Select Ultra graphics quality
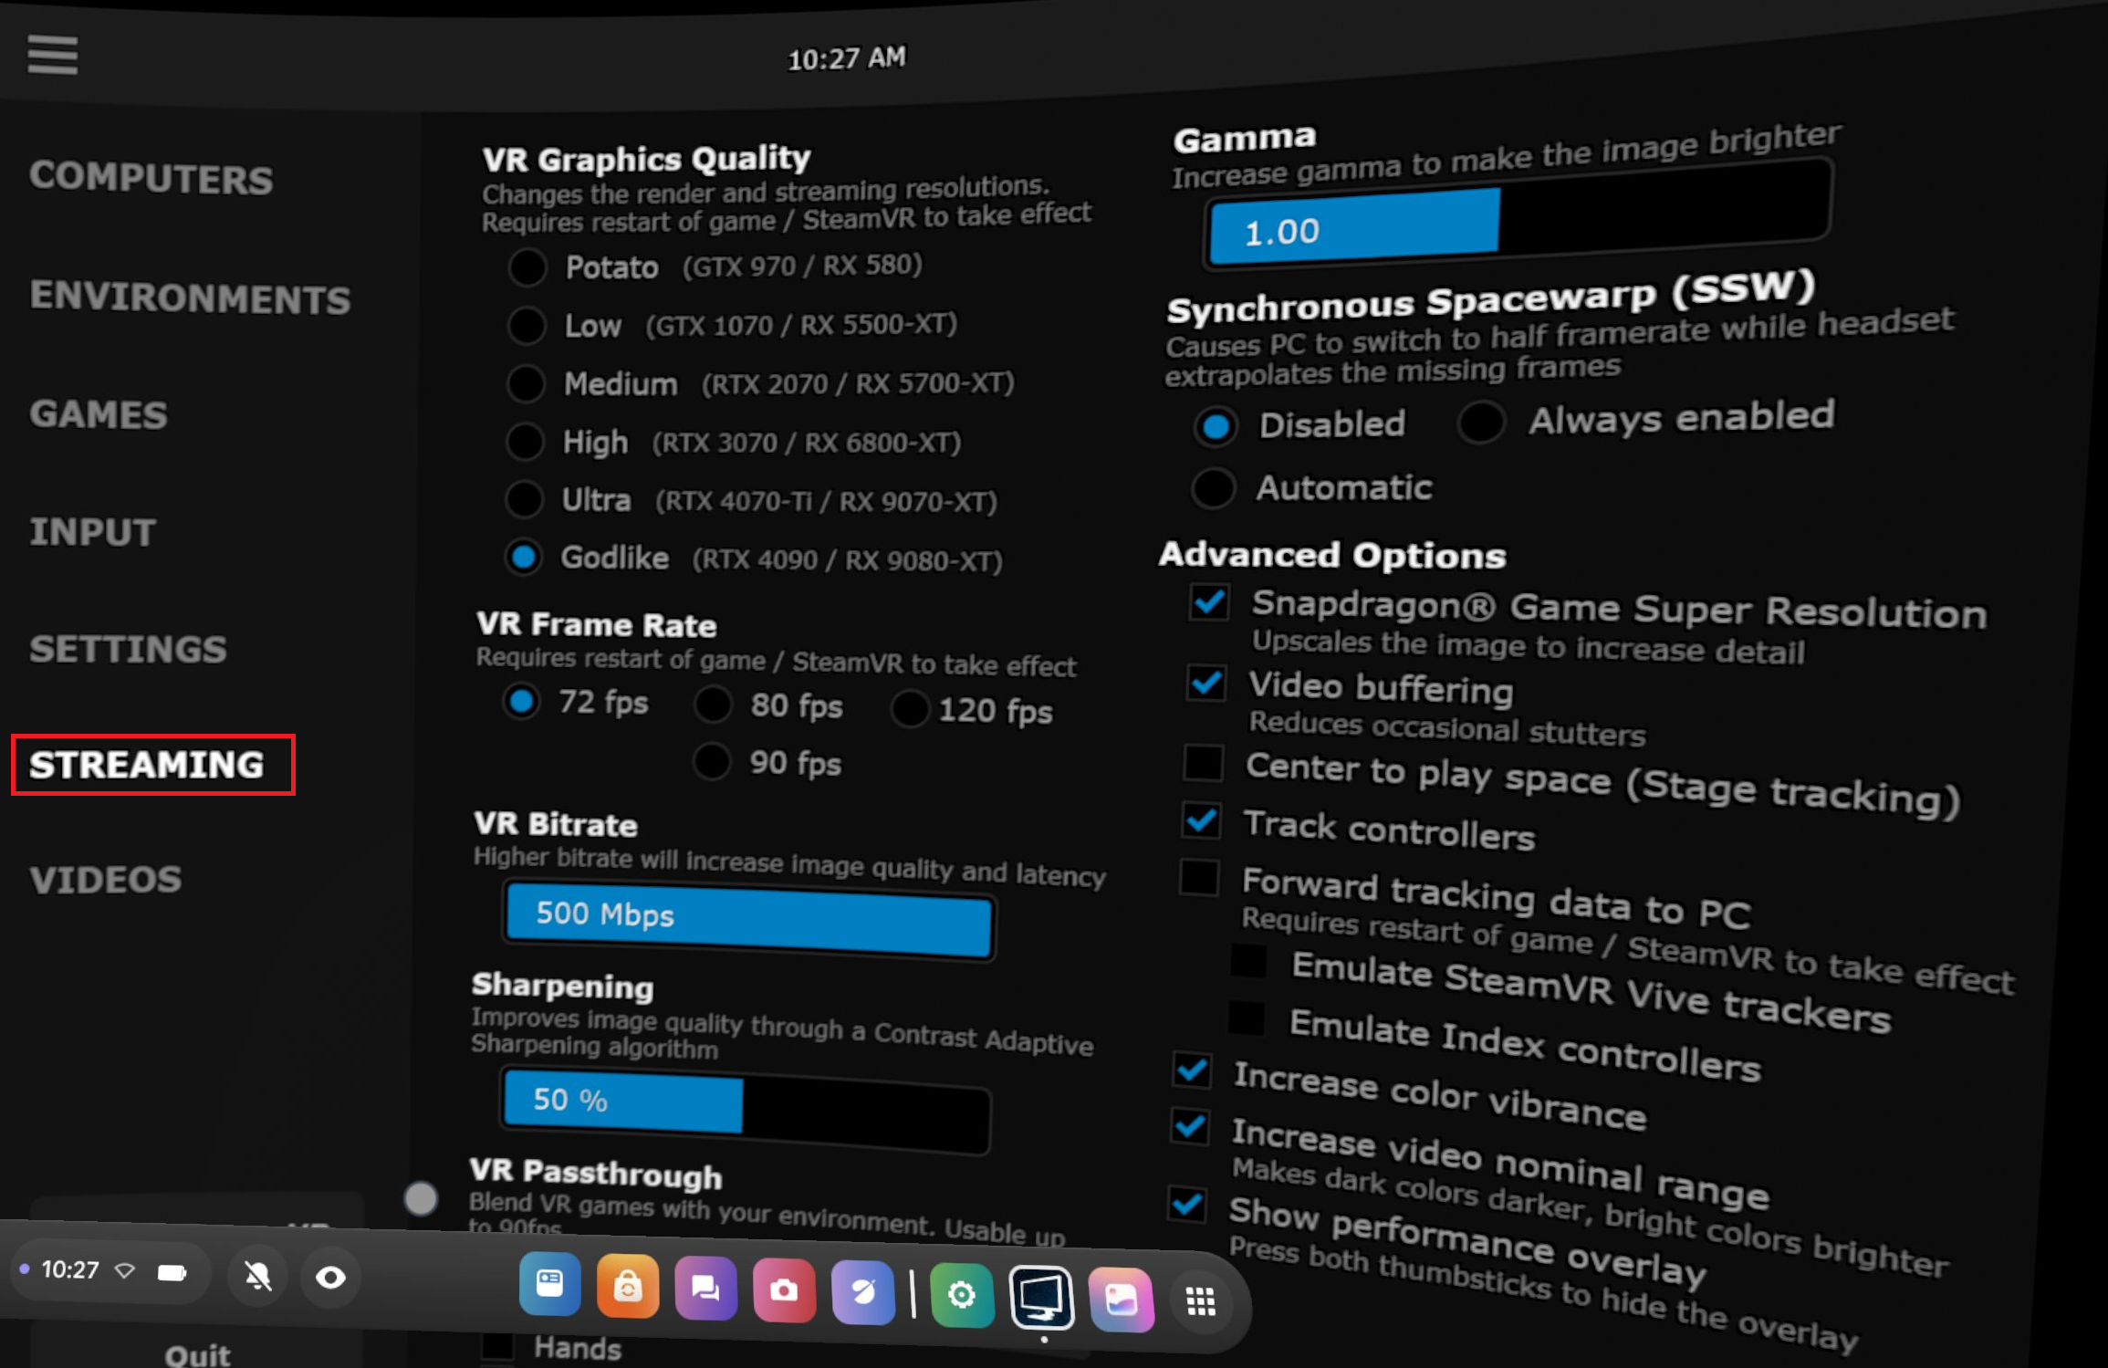Viewport: 2108px width, 1368px height. [x=524, y=499]
